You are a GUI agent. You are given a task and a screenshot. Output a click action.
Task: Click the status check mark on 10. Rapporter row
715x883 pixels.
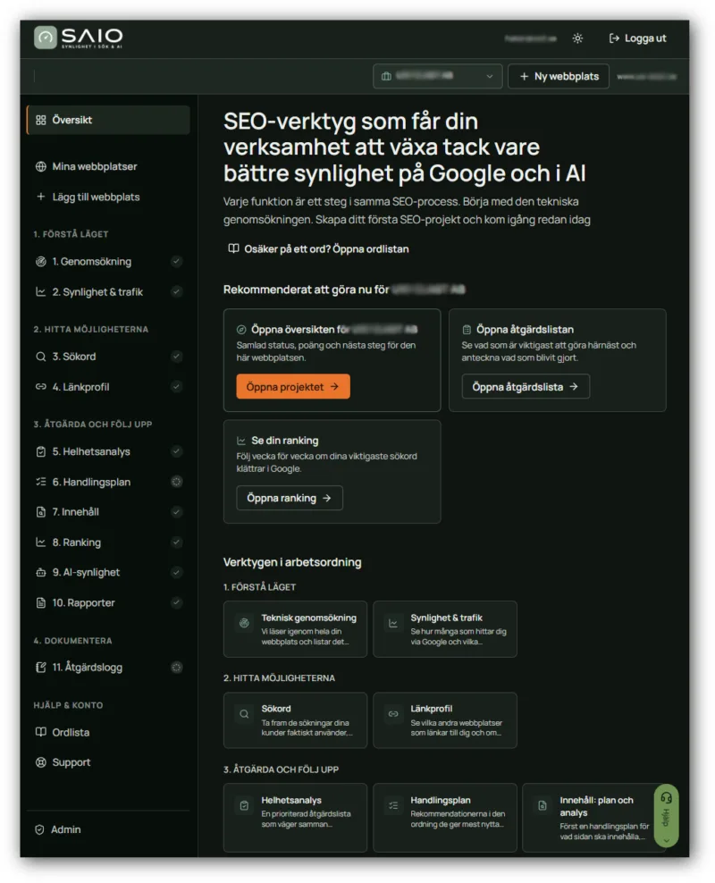(176, 602)
